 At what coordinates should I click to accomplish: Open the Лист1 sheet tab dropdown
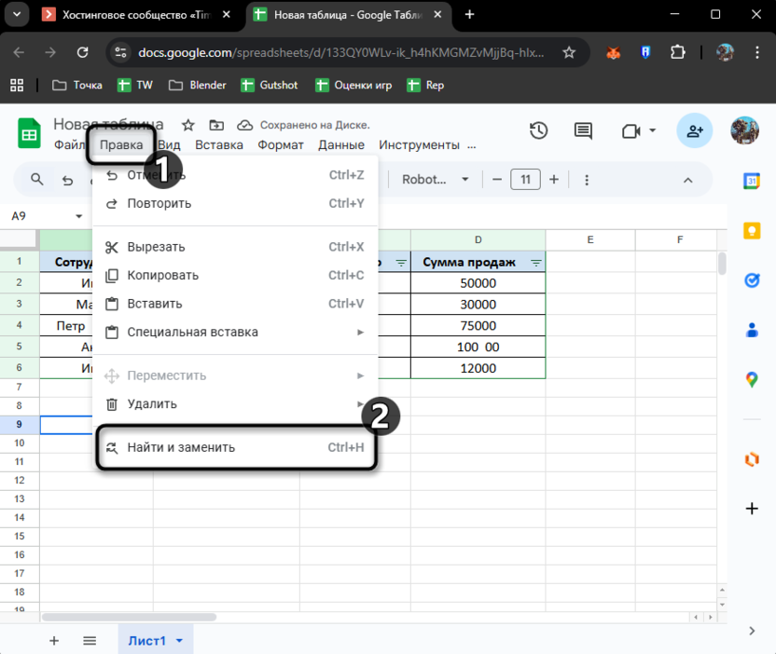179,641
